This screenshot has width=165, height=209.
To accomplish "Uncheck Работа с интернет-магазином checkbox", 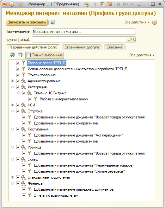I will click(x=30, y=99).
